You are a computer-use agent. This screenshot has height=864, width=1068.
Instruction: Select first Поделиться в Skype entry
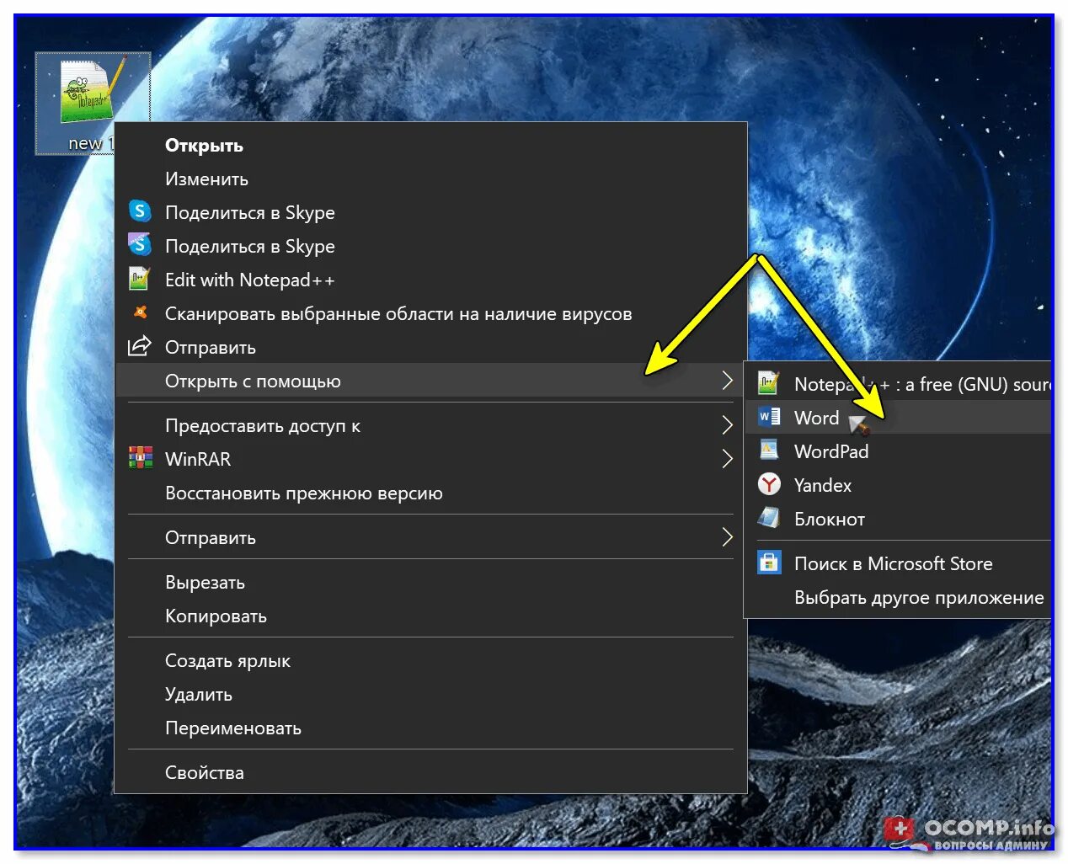[x=430, y=212]
